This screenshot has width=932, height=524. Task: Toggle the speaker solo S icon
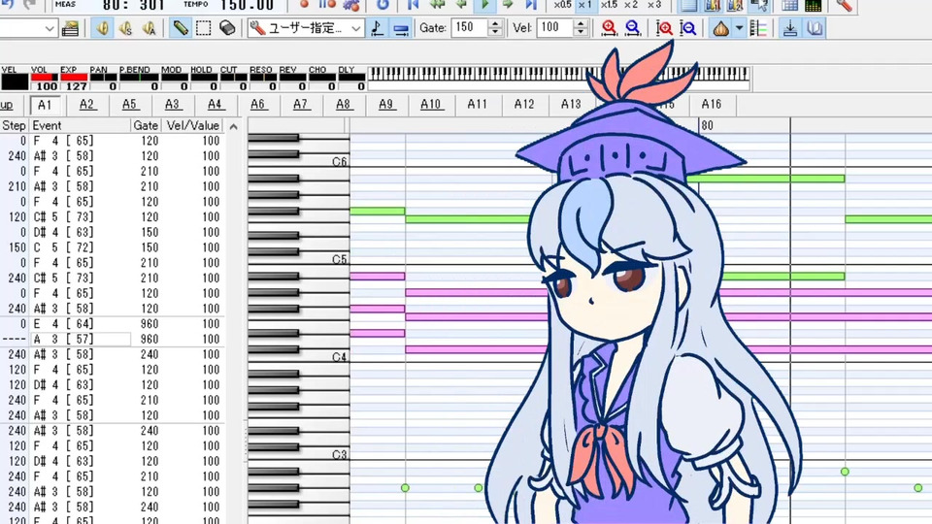(125, 28)
